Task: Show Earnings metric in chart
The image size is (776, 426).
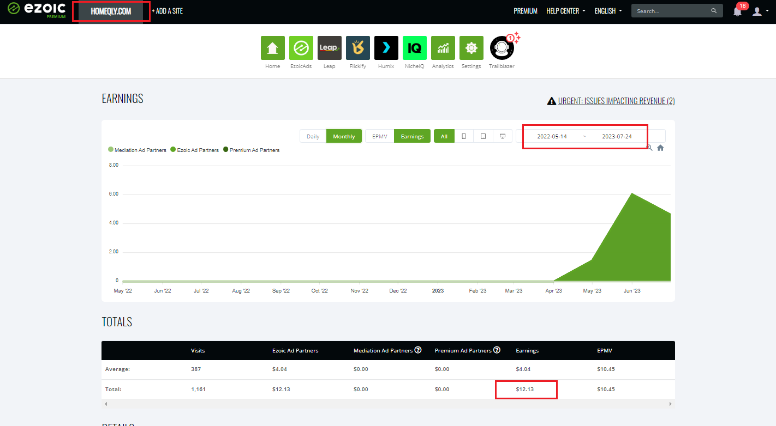Action: point(412,136)
